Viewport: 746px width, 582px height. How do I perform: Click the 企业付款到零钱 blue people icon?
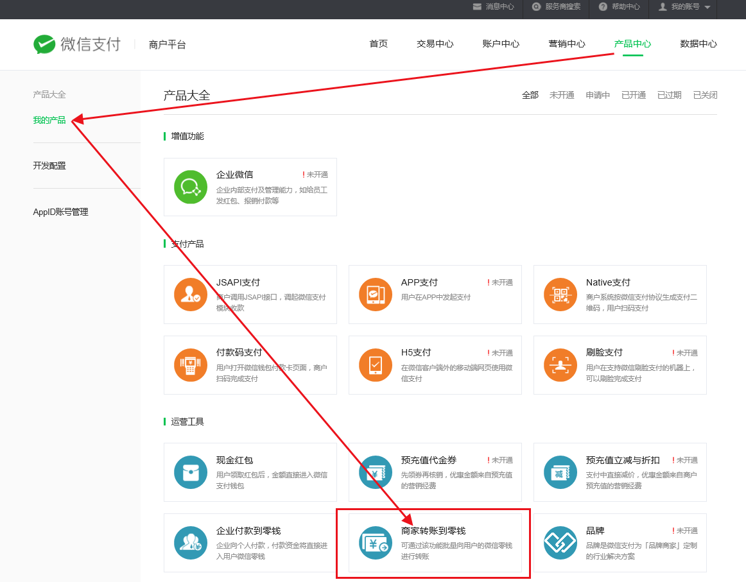click(x=191, y=542)
